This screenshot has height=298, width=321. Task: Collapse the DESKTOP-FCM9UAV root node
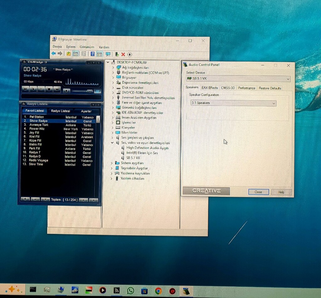pyautogui.click(x=108, y=62)
